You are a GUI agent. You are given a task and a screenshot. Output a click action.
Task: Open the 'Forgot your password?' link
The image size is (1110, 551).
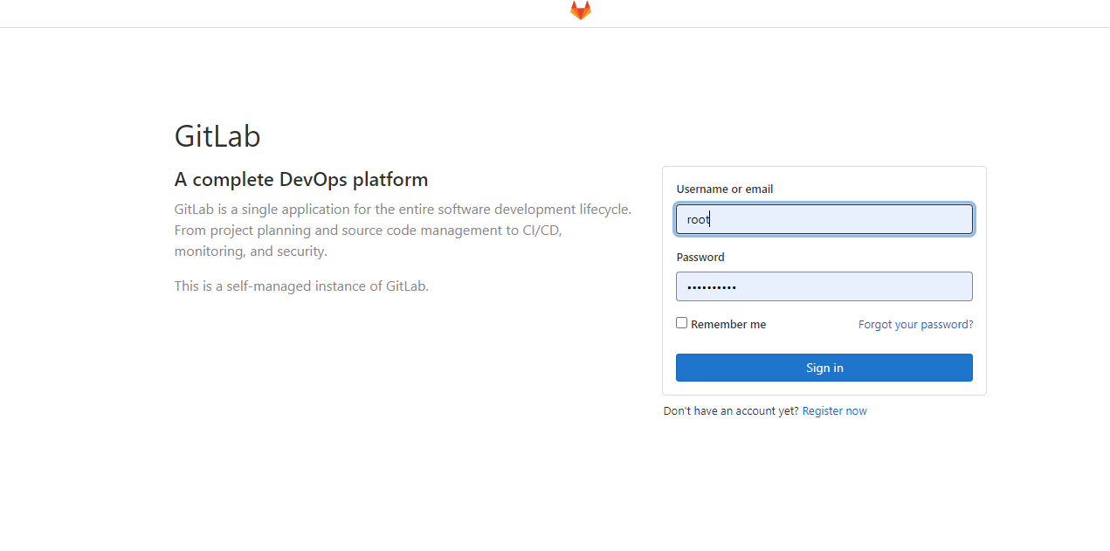915,325
